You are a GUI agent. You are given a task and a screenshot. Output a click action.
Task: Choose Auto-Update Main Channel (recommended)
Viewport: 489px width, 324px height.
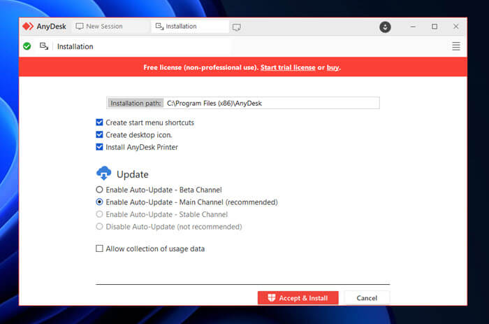(99, 202)
